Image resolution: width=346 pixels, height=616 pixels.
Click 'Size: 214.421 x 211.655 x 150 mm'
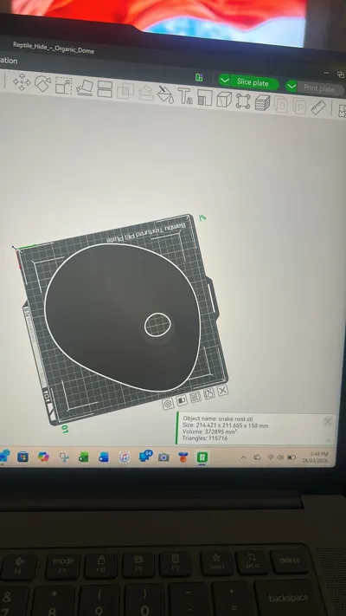click(x=225, y=425)
